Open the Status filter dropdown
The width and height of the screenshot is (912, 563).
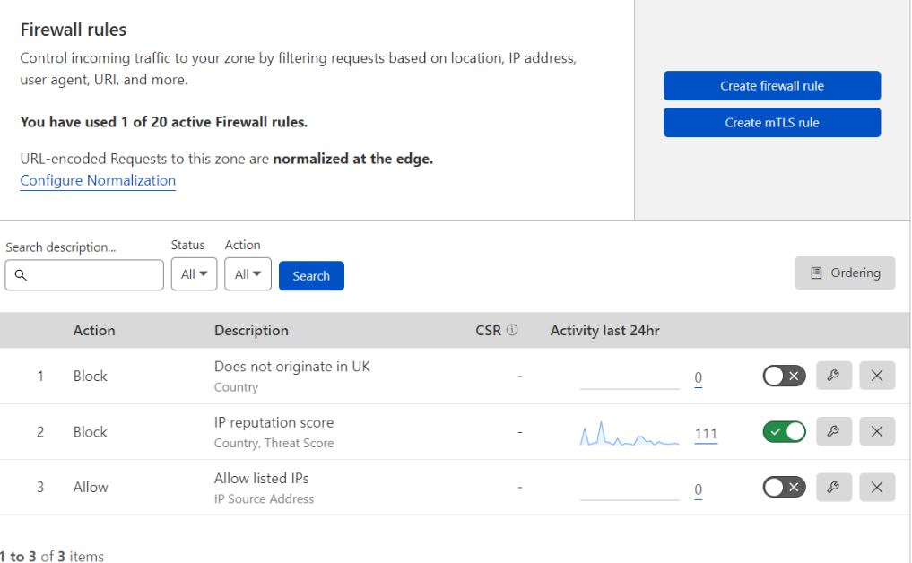coord(195,274)
